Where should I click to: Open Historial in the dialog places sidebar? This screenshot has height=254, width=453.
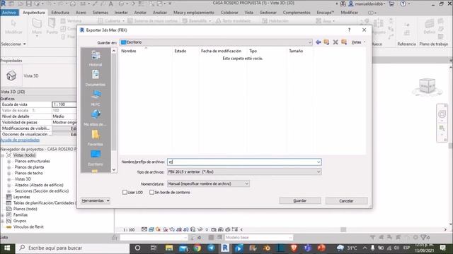(x=96, y=58)
